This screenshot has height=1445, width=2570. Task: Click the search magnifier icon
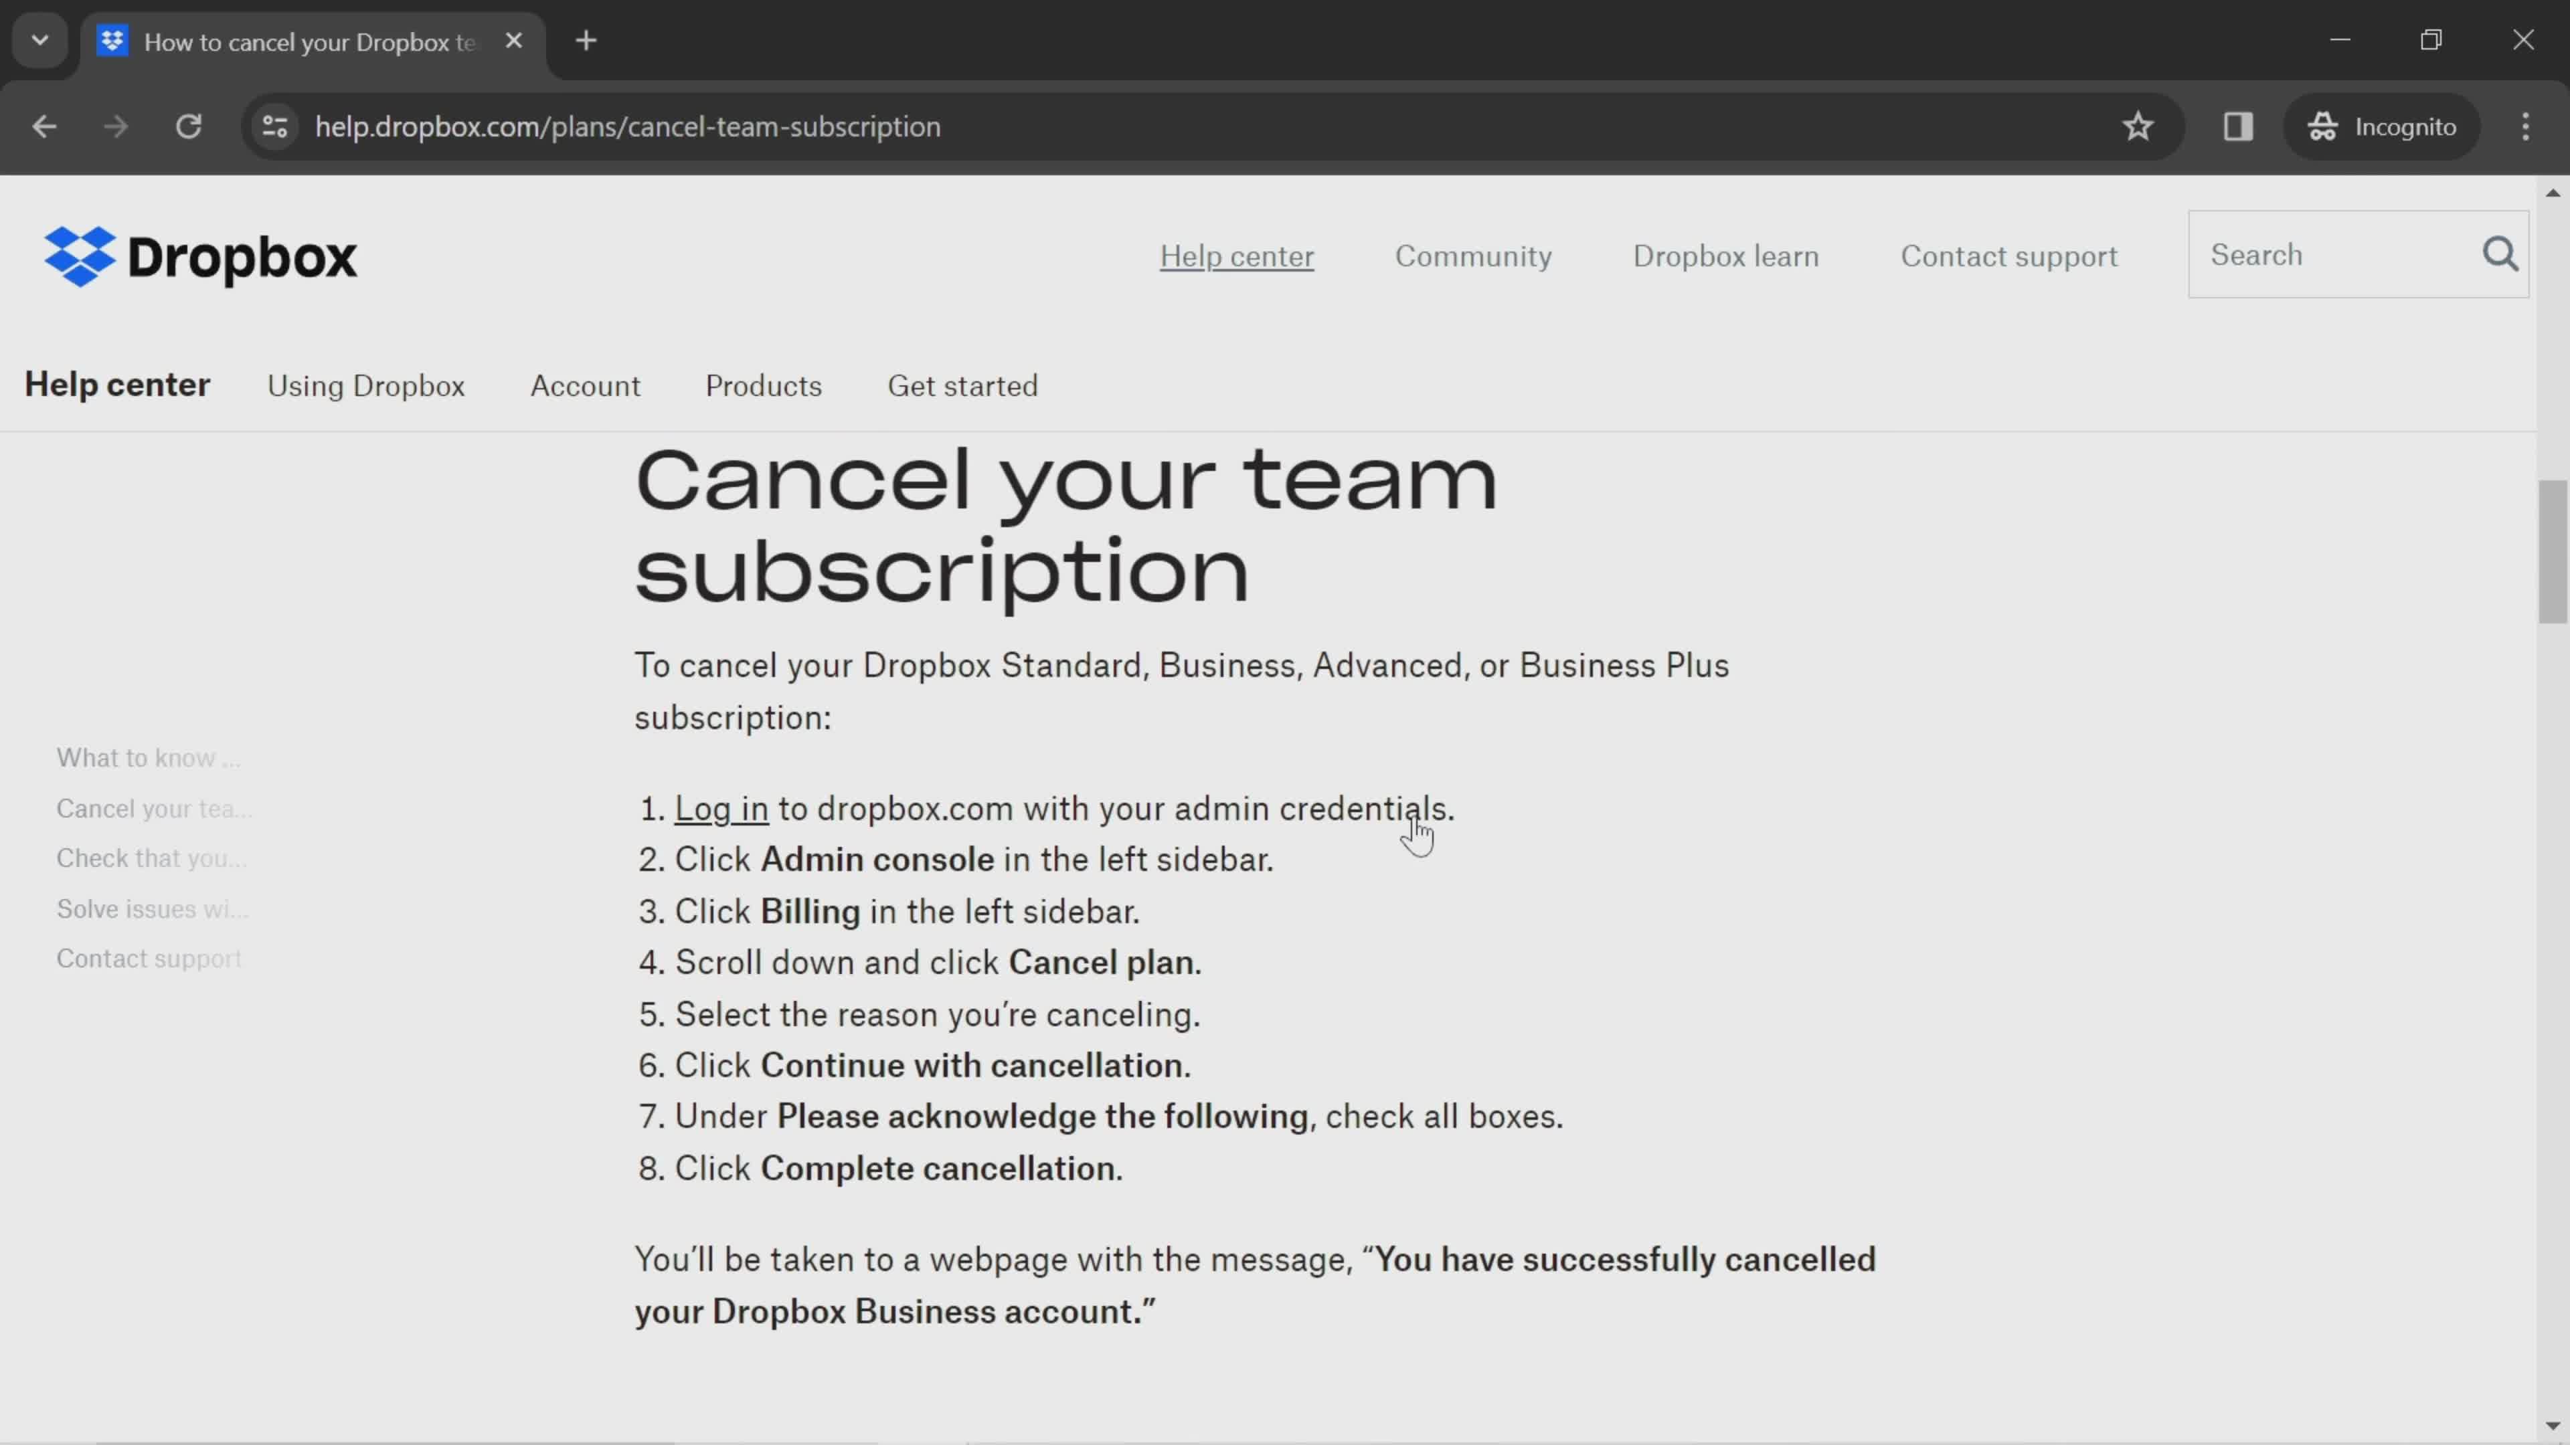tap(2500, 254)
